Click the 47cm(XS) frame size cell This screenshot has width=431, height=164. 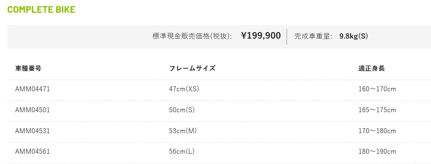[x=184, y=89]
